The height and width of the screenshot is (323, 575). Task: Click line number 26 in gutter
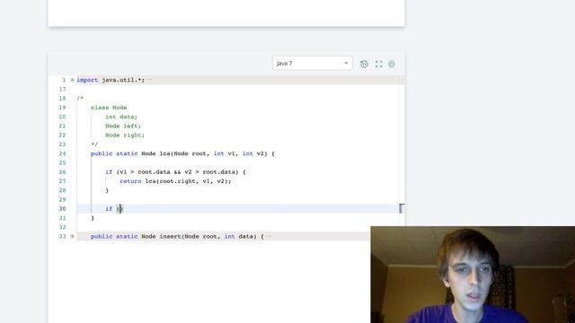point(62,172)
